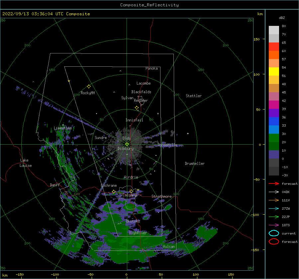Viewport: 299px width, 279px height.
Task: Click the green 20–30 dBZ swatch
Action: click(274, 138)
